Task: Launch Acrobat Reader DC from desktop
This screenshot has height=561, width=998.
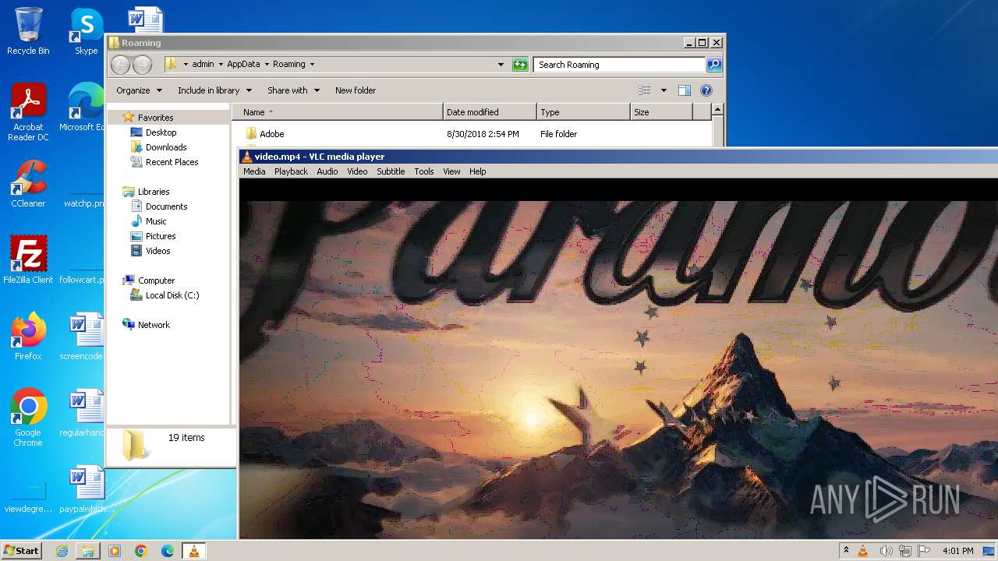Action: [28, 112]
